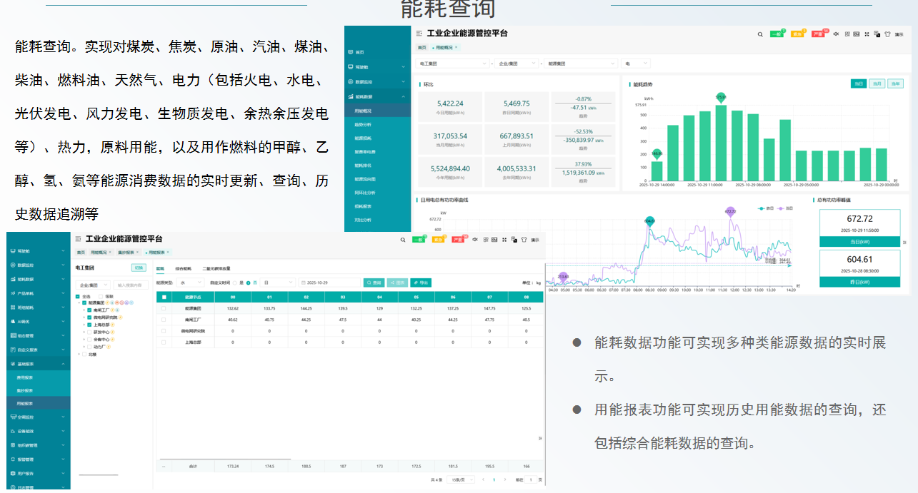Click the 查询 search button
This screenshot has height=493, width=918.
point(374,283)
